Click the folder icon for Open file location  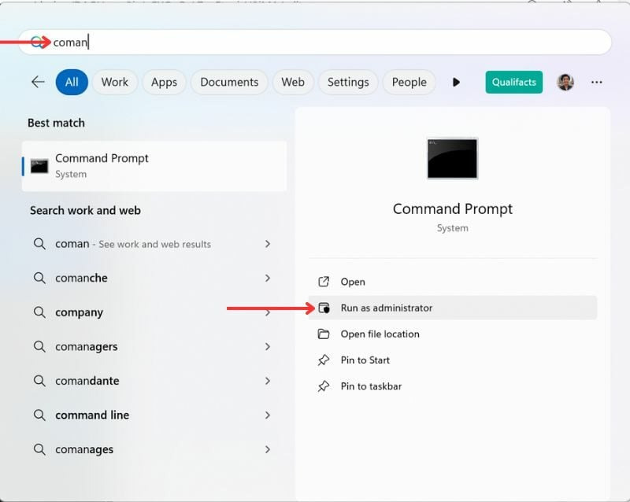coord(324,334)
